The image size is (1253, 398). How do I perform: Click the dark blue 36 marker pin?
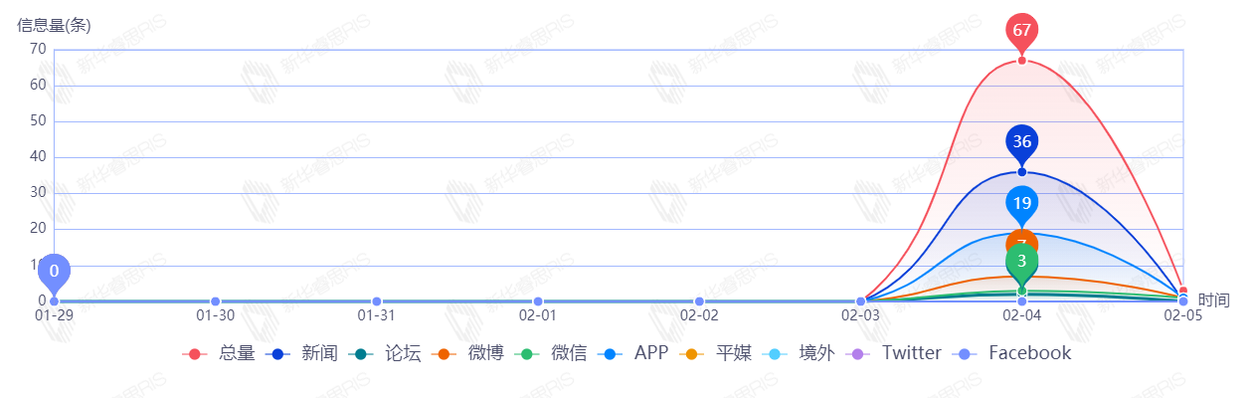(1021, 144)
